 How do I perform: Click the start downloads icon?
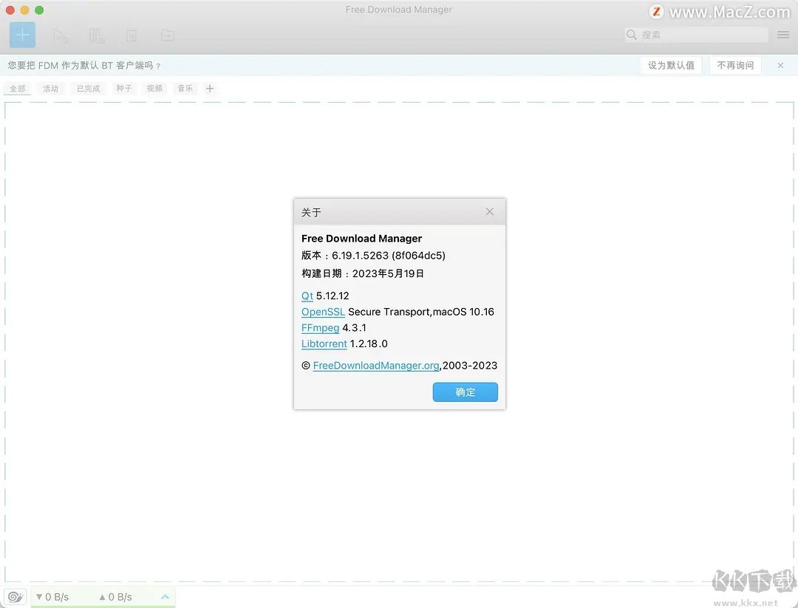(61, 35)
